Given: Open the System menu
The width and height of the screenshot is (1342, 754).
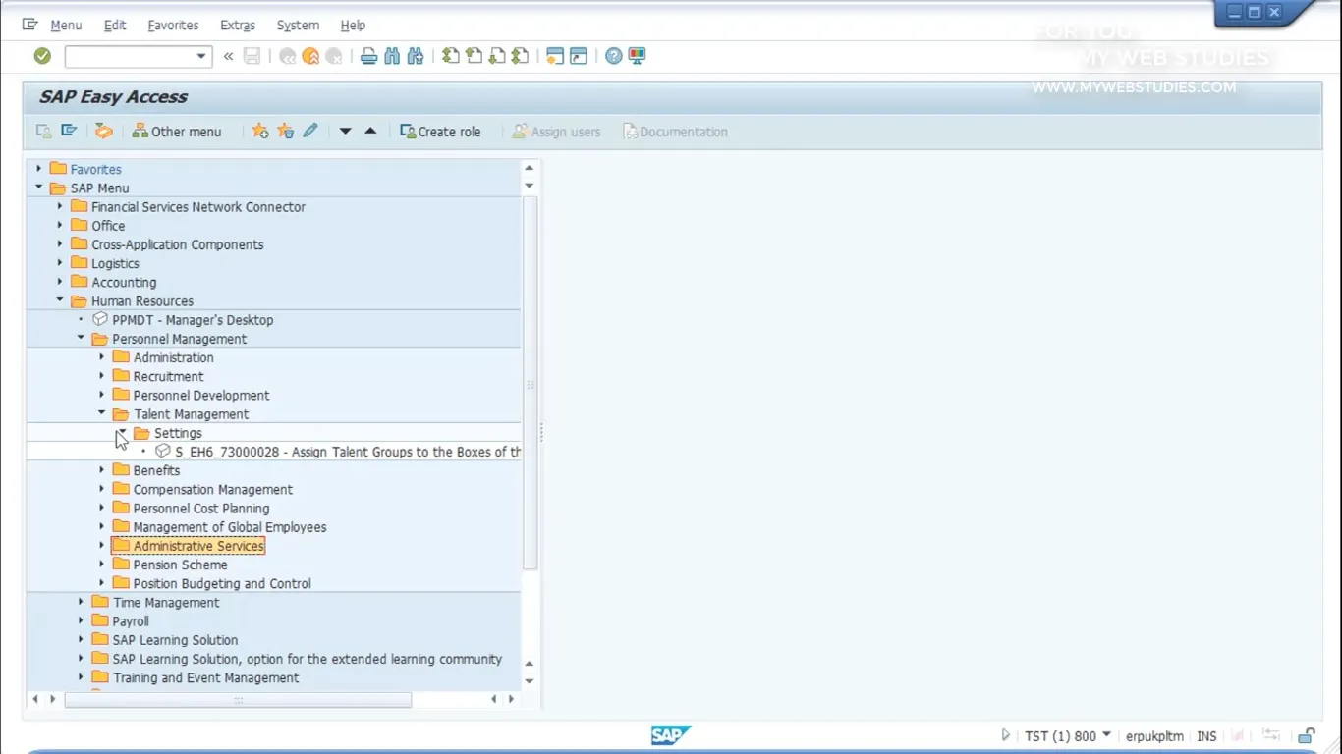Looking at the screenshot, I should click(x=298, y=26).
